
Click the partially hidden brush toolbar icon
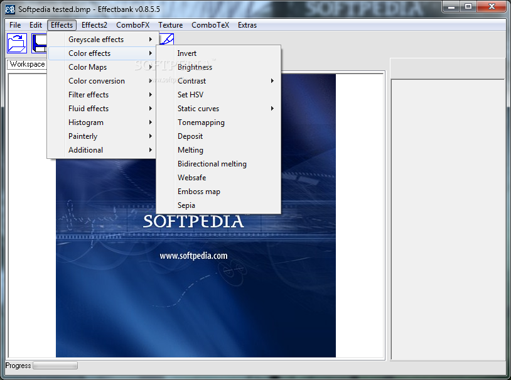(166, 39)
